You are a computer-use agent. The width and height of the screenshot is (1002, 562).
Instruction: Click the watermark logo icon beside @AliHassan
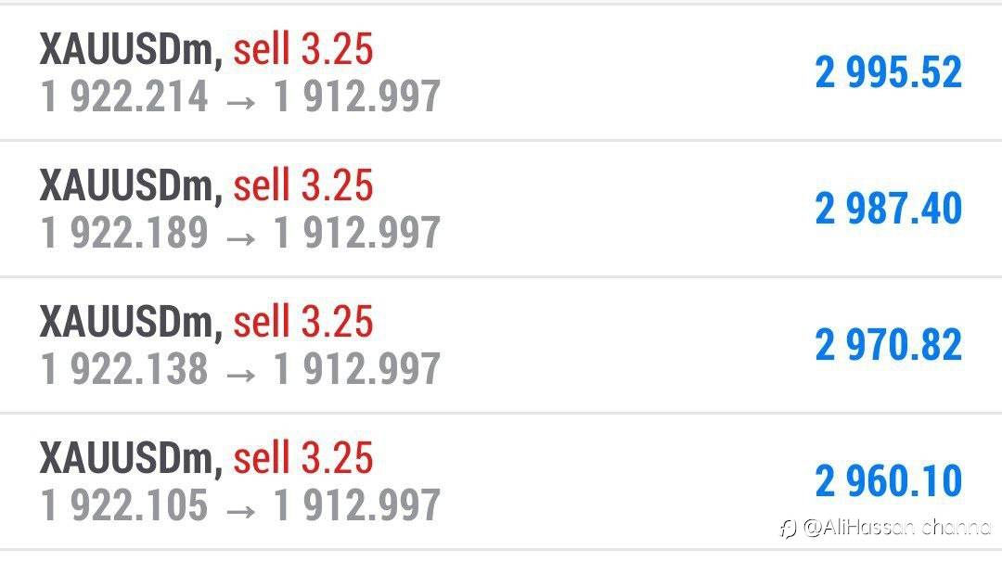(788, 529)
